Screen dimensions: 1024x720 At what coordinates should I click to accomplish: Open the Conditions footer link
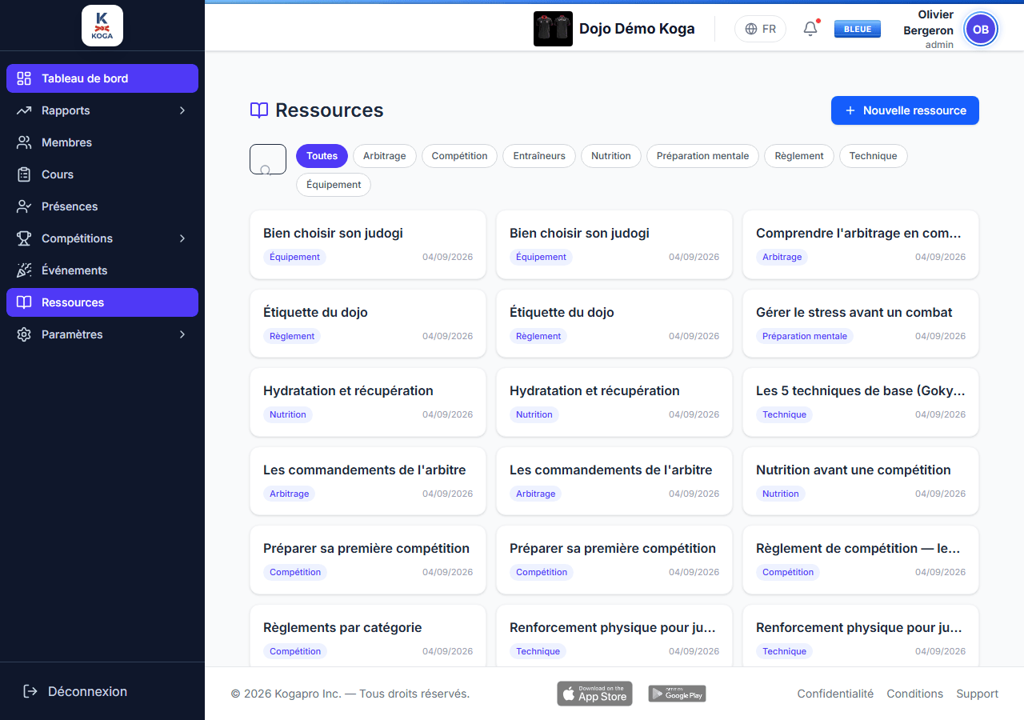pos(915,694)
